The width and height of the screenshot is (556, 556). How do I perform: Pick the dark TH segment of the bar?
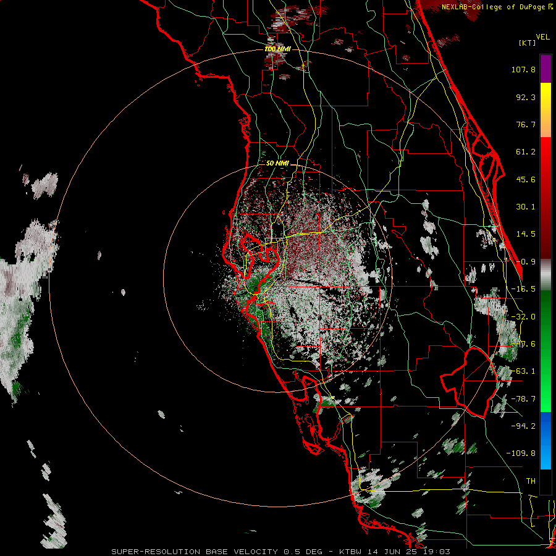pos(545,481)
